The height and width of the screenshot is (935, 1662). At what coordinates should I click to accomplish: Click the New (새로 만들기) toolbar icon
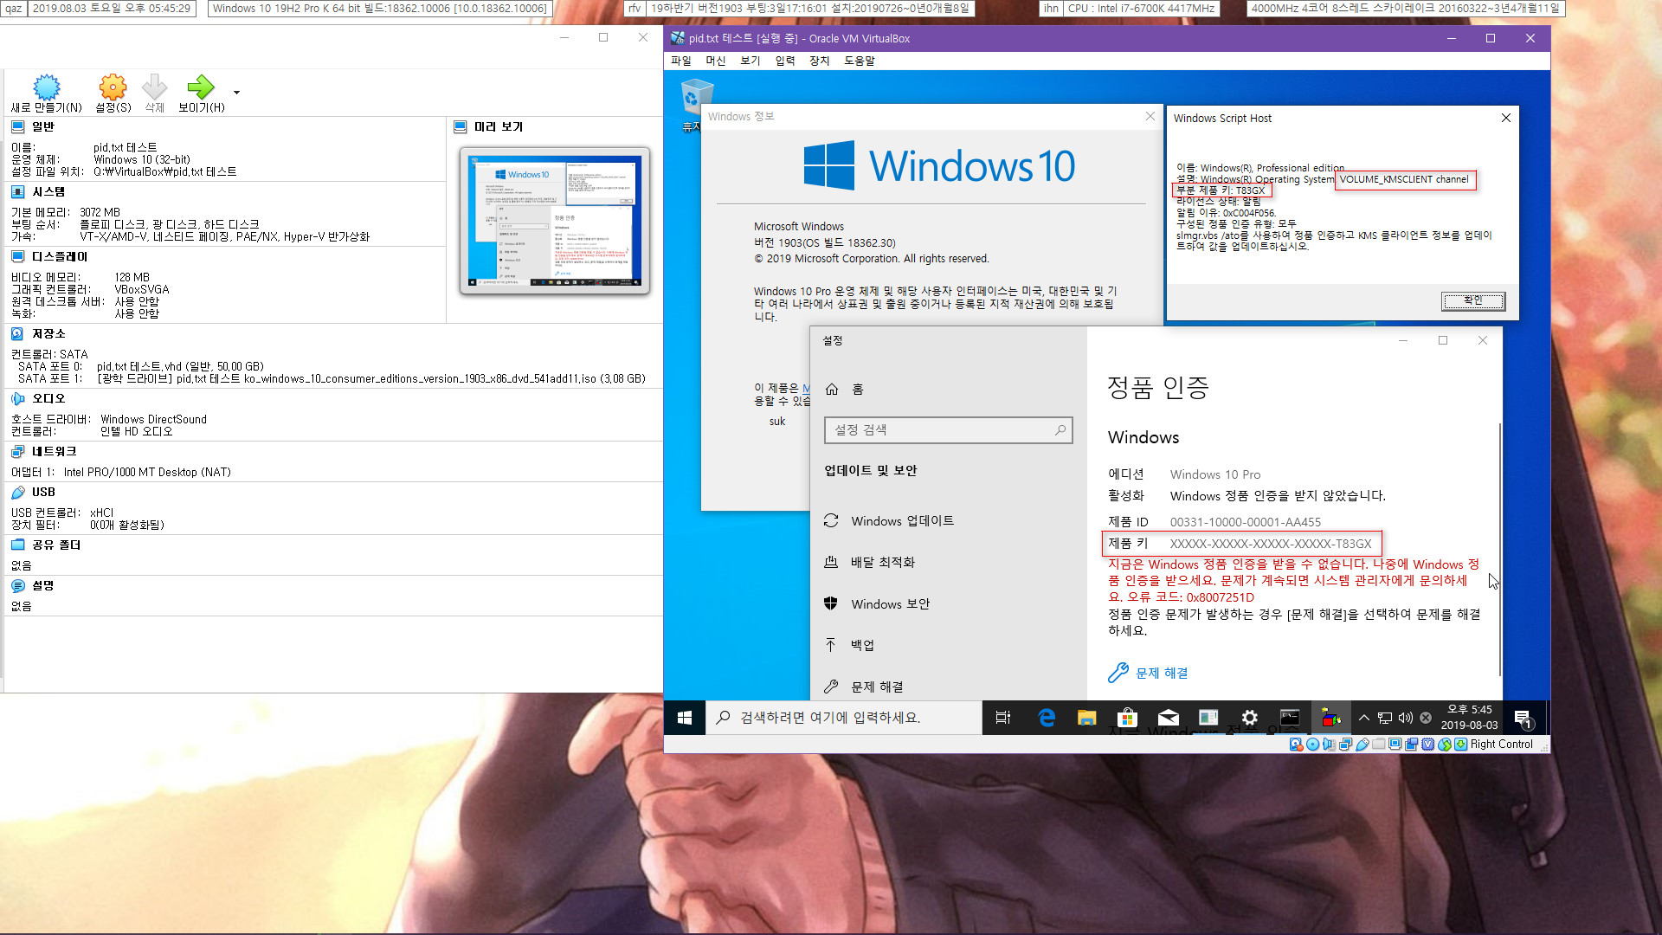[x=46, y=87]
